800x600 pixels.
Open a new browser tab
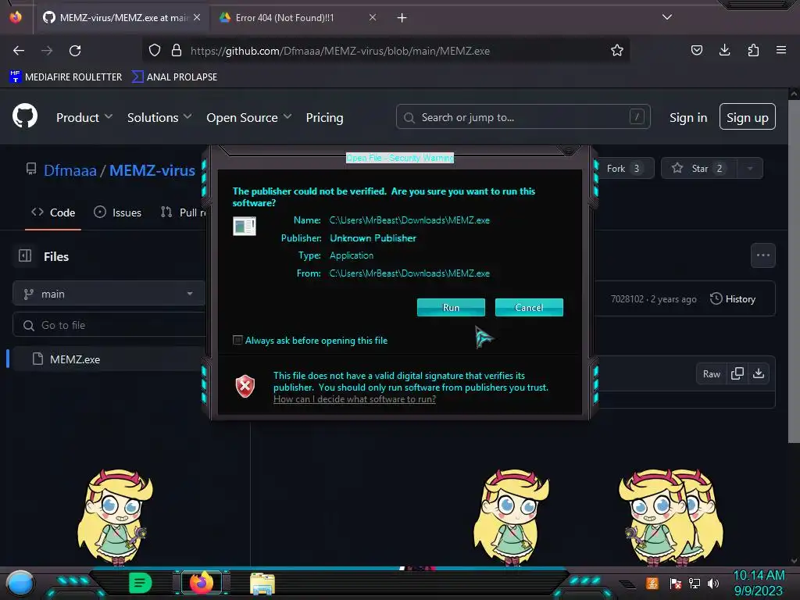[402, 18]
